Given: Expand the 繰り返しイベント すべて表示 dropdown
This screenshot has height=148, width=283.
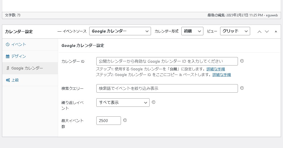Looking at the screenshot, I should click(x=123, y=103).
